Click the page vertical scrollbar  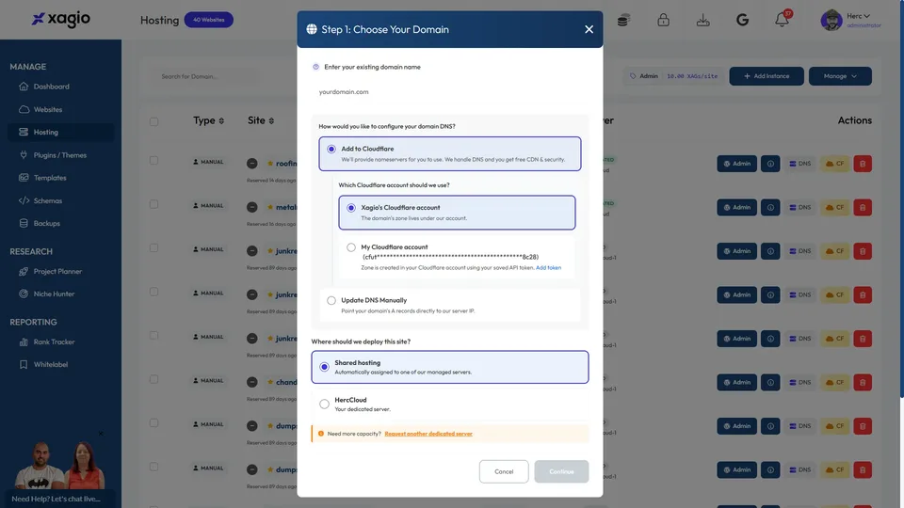tap(901, 198)
